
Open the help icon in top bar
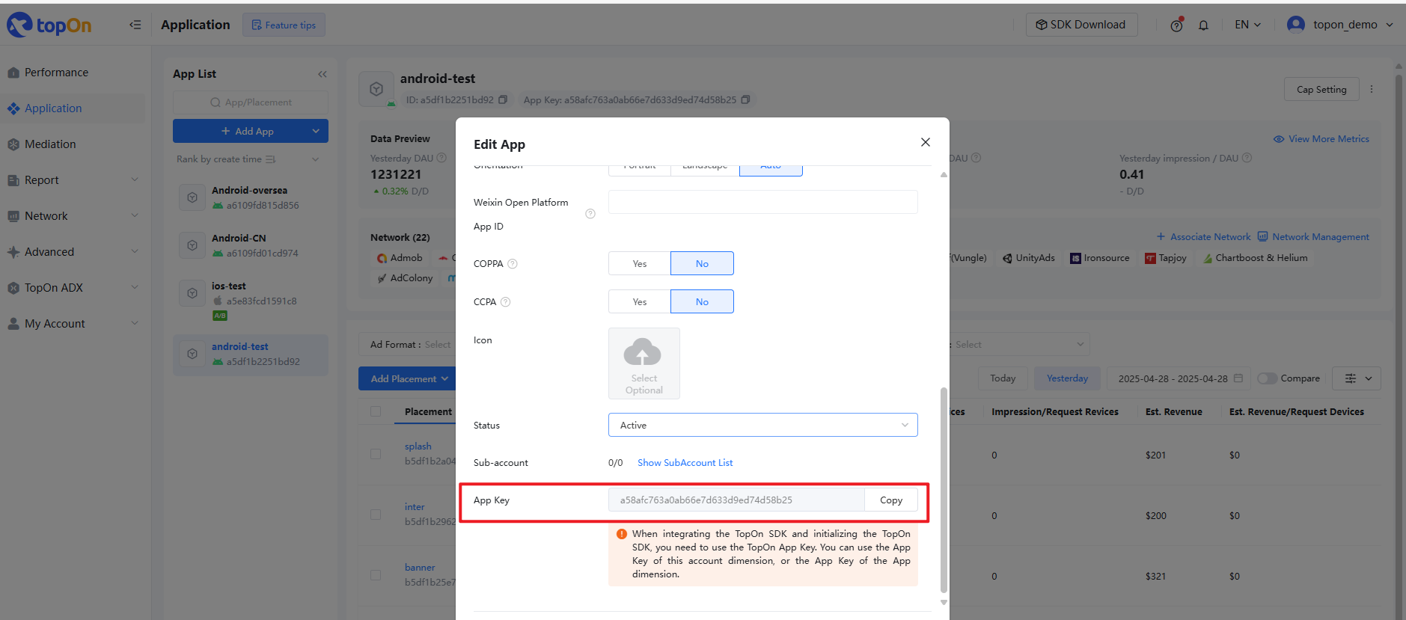[x=1176, y=25]
